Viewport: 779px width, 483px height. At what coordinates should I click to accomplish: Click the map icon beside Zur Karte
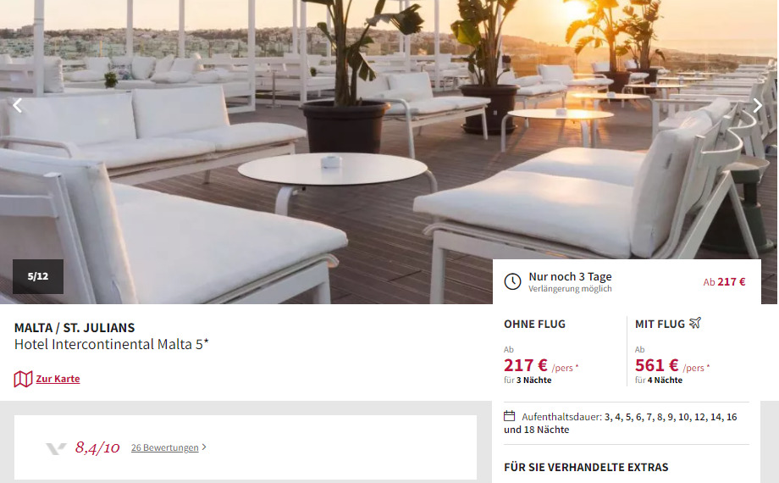[23, 379]
